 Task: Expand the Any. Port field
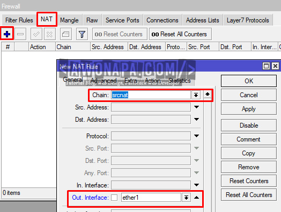[197, 172]
